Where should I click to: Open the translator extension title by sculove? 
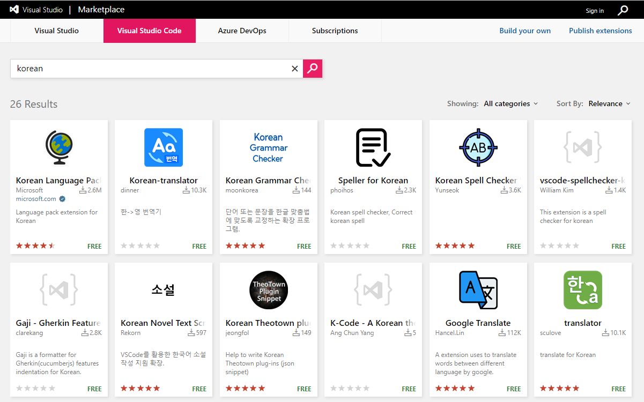coord(583,323)
